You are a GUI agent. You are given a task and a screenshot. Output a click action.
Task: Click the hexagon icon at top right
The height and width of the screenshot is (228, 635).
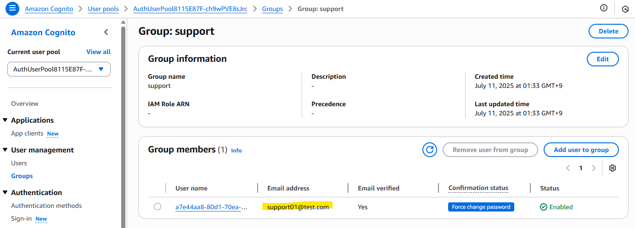click(x=625, y=9)
